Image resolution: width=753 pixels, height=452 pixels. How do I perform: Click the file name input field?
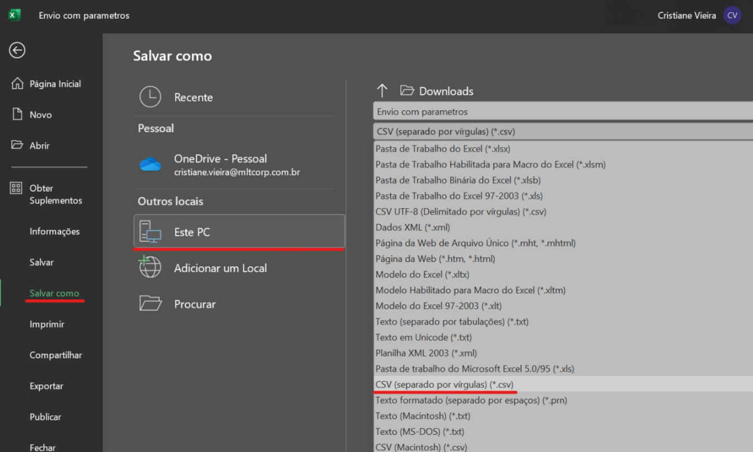click(563, 111)
